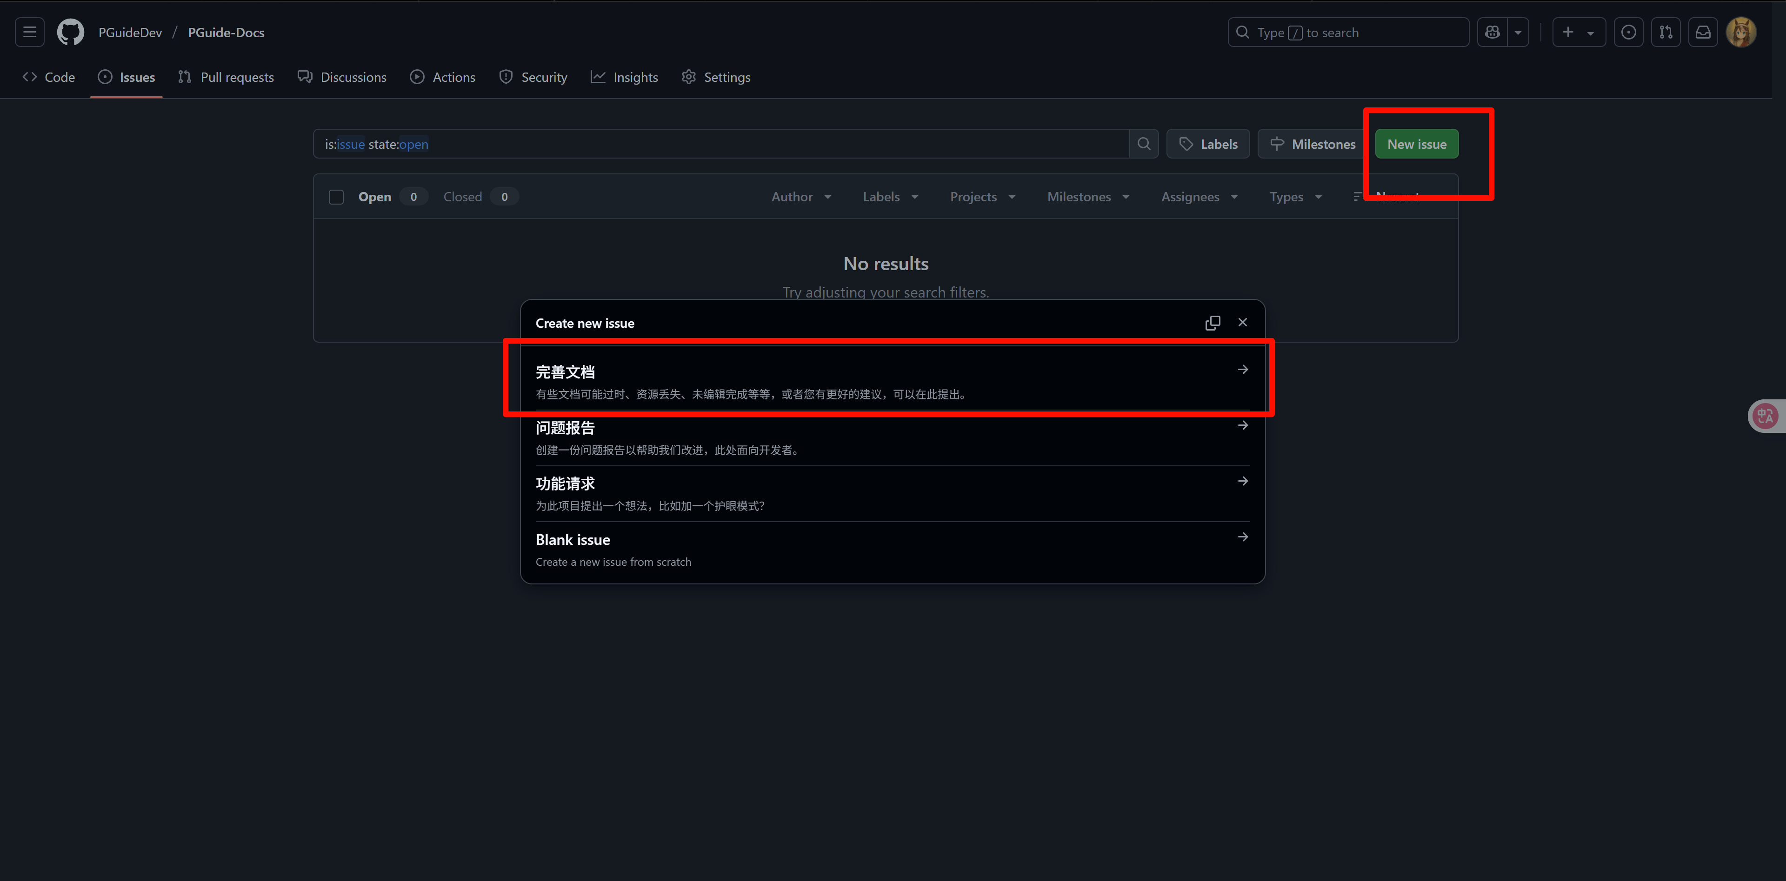Click the issue filter search field
1786x881 pixels.
[x=721, y=144]
